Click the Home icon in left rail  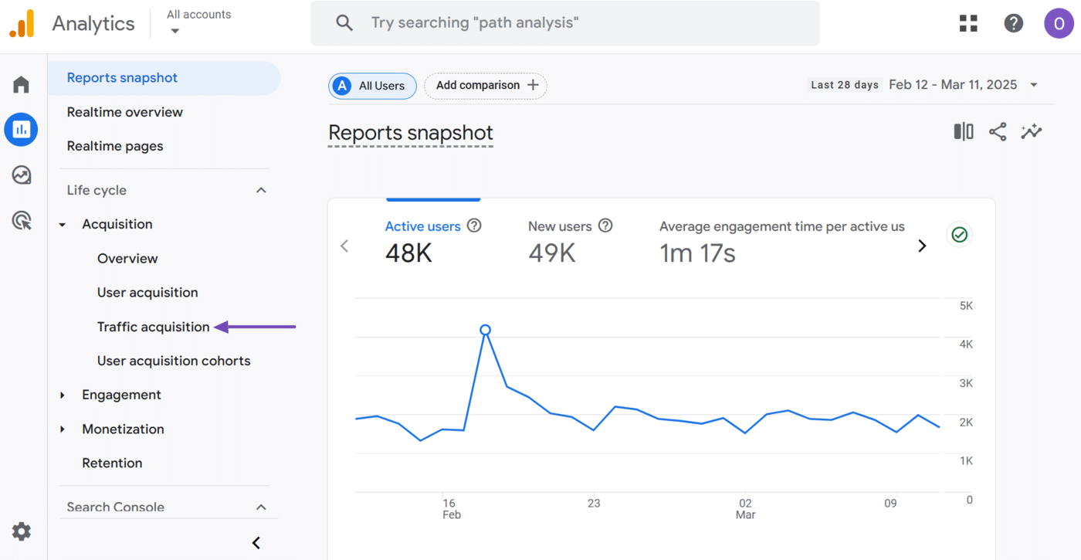[21, 84]
